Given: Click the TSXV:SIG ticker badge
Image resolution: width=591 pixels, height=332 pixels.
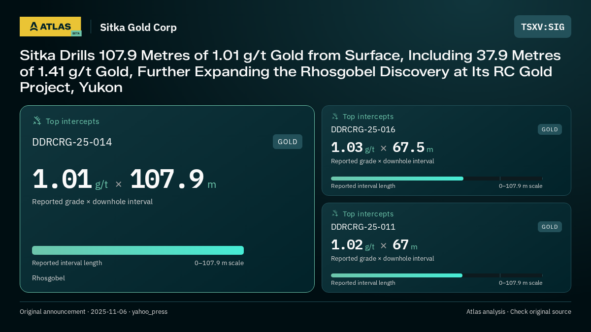Looking at the screenshot, I should (543, 27).
